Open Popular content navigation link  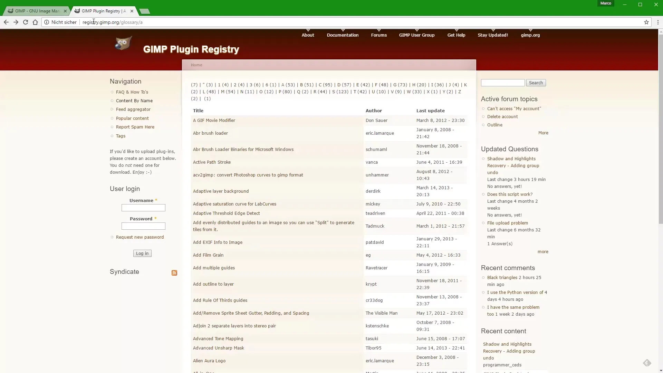click(132, 118)
